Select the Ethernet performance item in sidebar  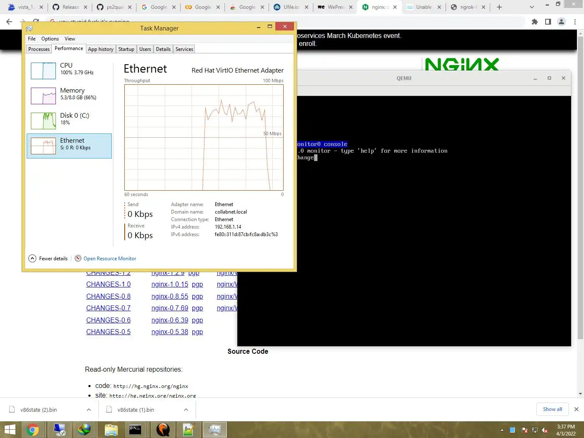69,146
